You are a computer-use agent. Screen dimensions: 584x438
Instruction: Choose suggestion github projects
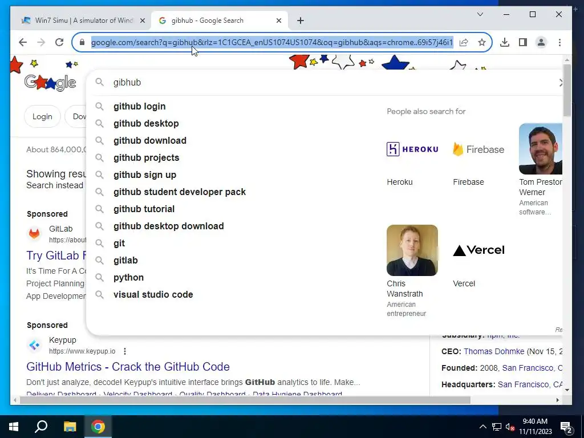point(146,157)
